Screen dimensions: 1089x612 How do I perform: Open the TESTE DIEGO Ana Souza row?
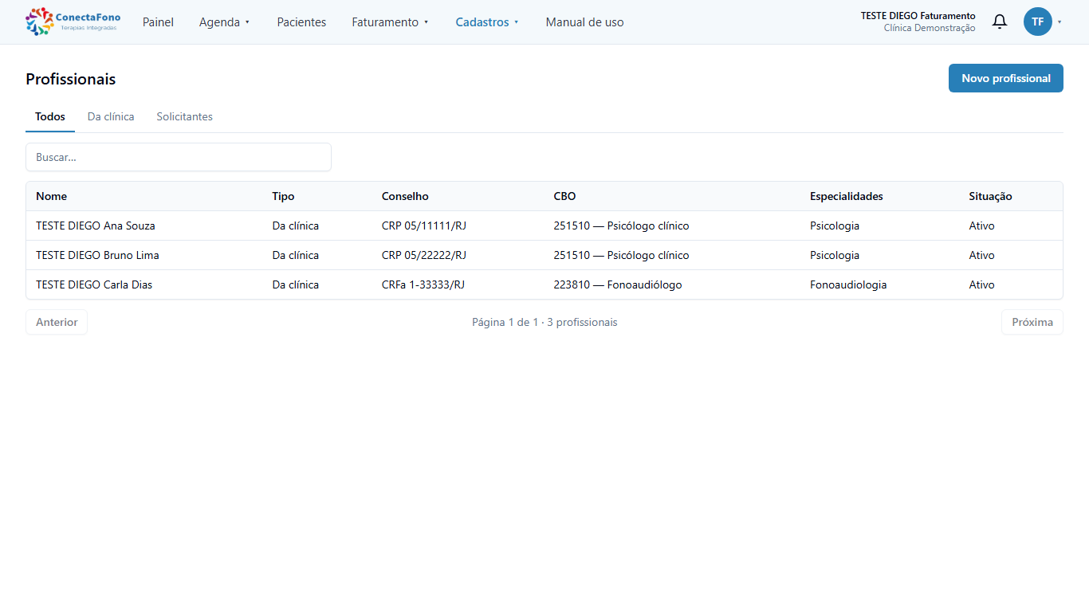[x=544, y=226]
